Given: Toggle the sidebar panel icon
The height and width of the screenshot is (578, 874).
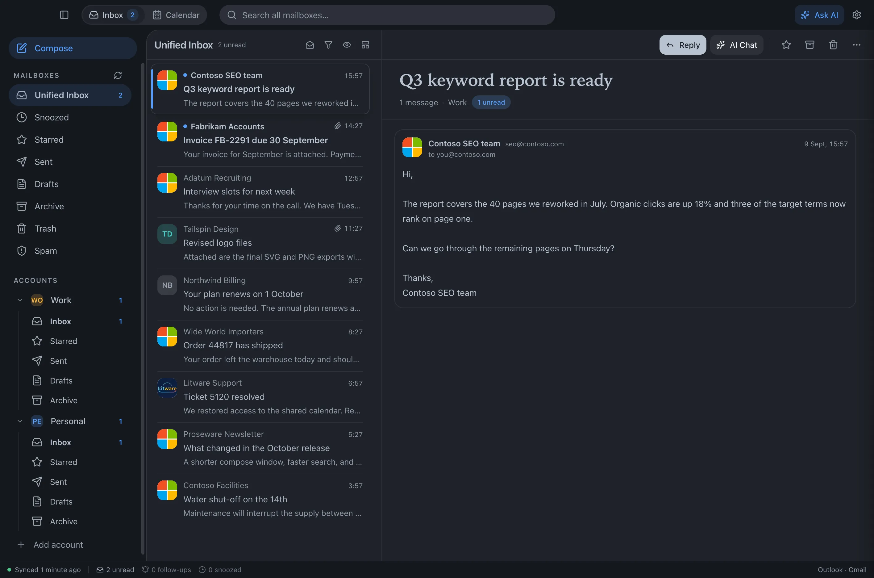Looking at the screenshot, I should tap(64, 15).
